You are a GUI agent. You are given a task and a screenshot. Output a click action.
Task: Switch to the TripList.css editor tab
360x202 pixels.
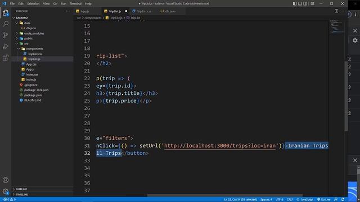pyautogui.click(x=144, y=11)
